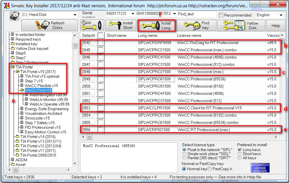
Task: Select Easy Motion Control v15 in tree
Action: pyautogui.click(x=45, y=132)
